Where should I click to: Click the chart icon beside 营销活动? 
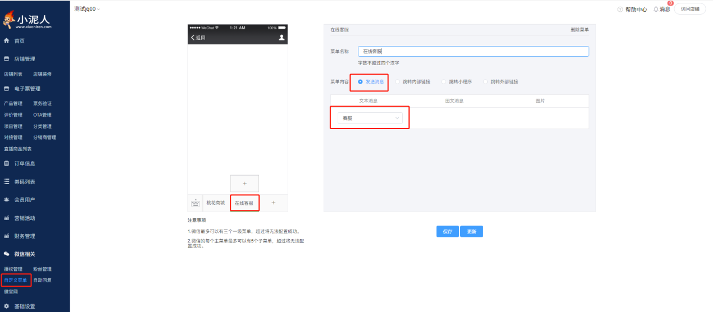pos(7,218)
